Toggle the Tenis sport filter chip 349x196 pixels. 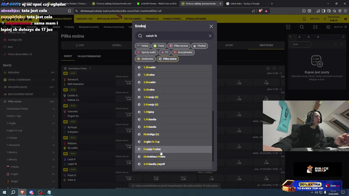coord(159,46)
